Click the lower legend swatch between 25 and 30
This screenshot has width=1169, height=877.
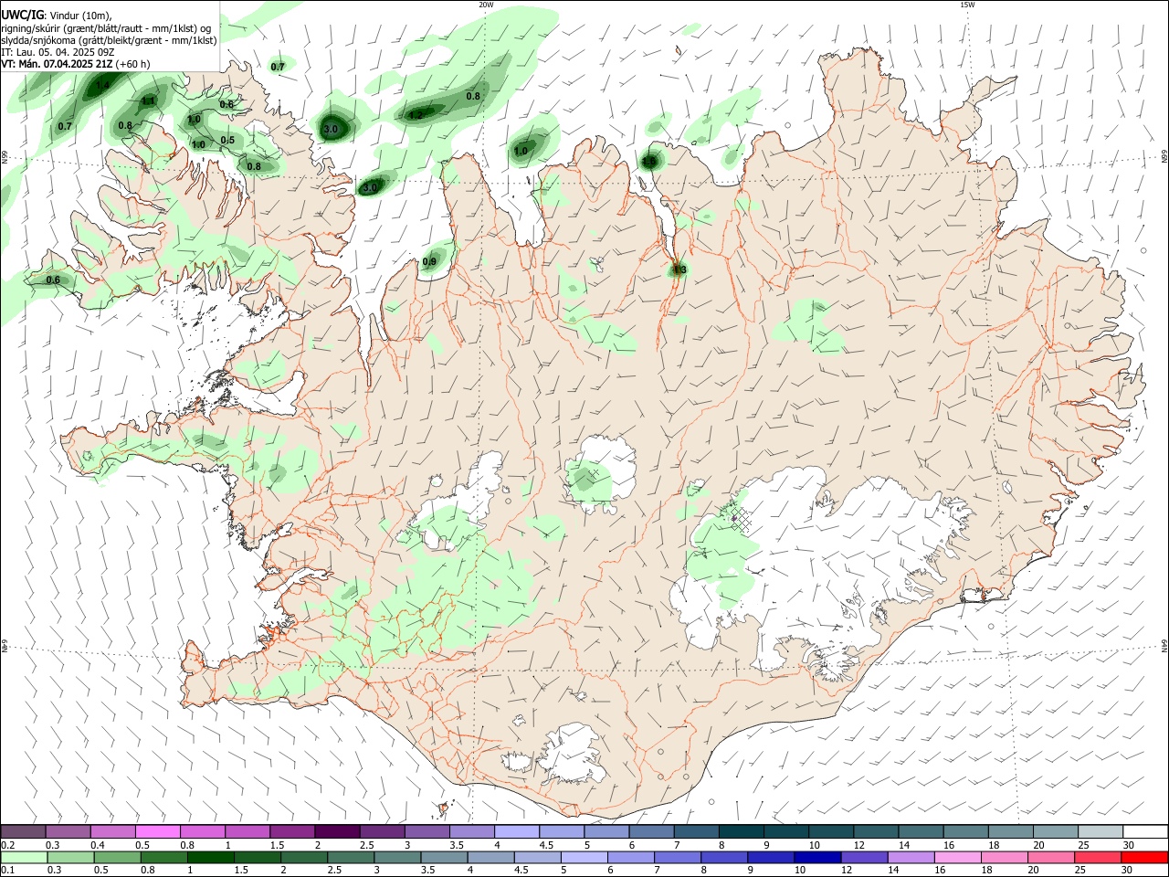1100,857
